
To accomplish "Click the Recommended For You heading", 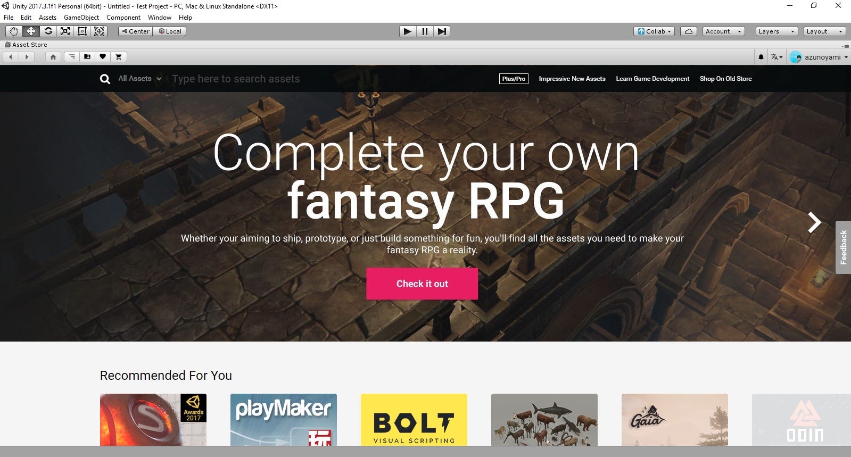I will (x=166, y=376).
